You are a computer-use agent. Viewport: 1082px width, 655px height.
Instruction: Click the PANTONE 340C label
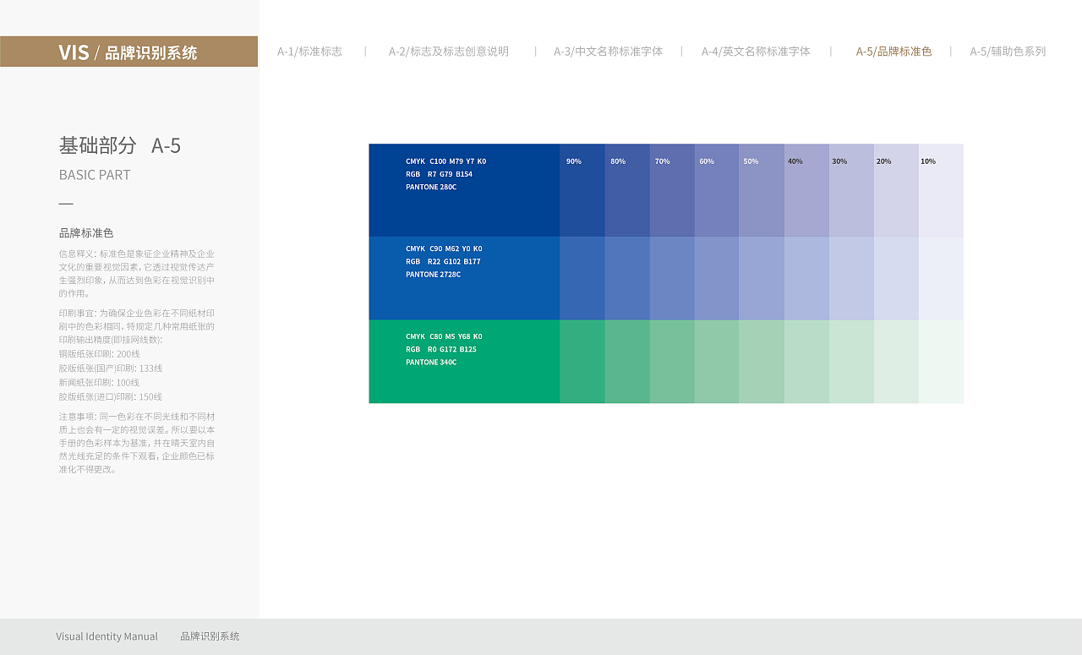point(431,363)
